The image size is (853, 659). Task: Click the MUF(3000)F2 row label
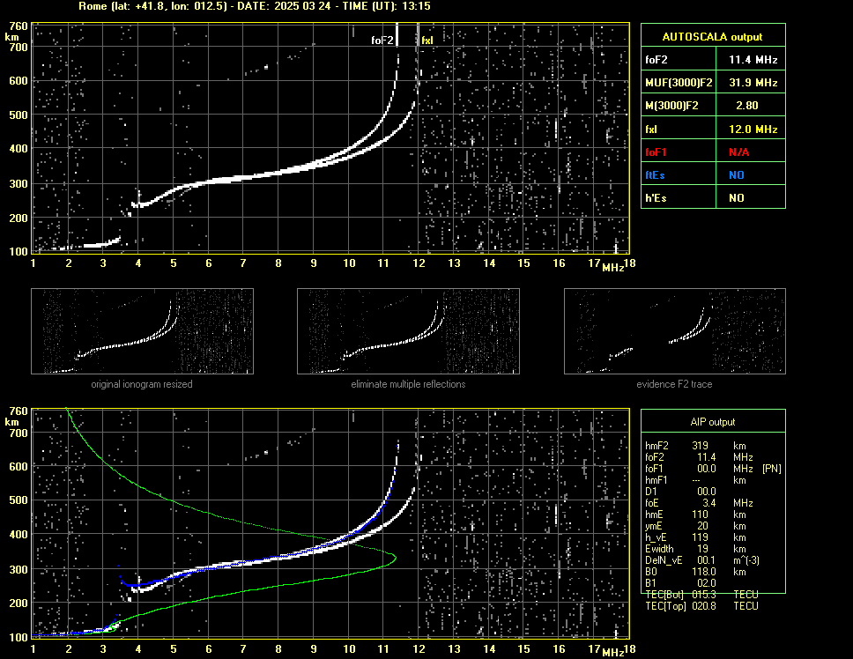click(679, 83)
